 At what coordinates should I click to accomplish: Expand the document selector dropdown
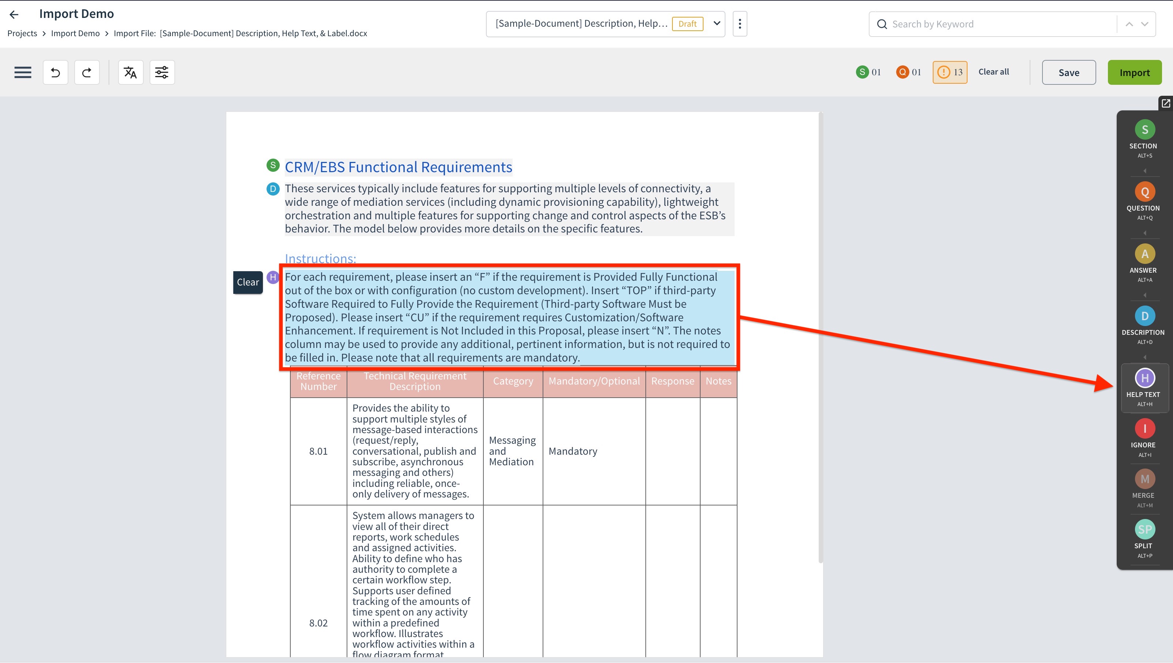(717, 23)
